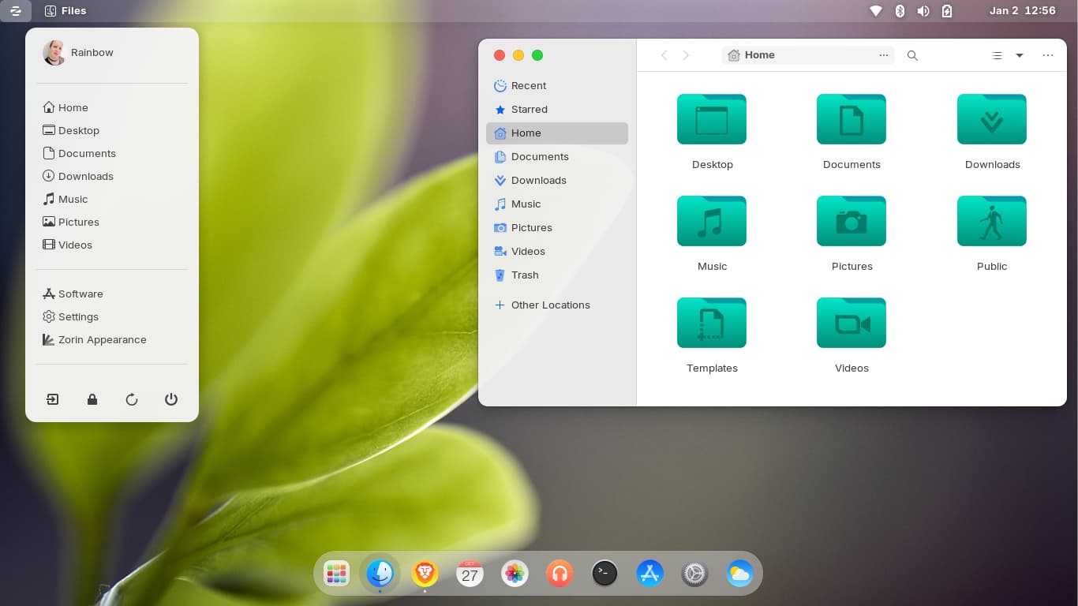Open Zorin Appearance from the menu
1078x606 pixels.
pyautogui.click(x=102, y=340)
